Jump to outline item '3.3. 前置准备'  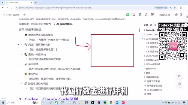[152, 52]
